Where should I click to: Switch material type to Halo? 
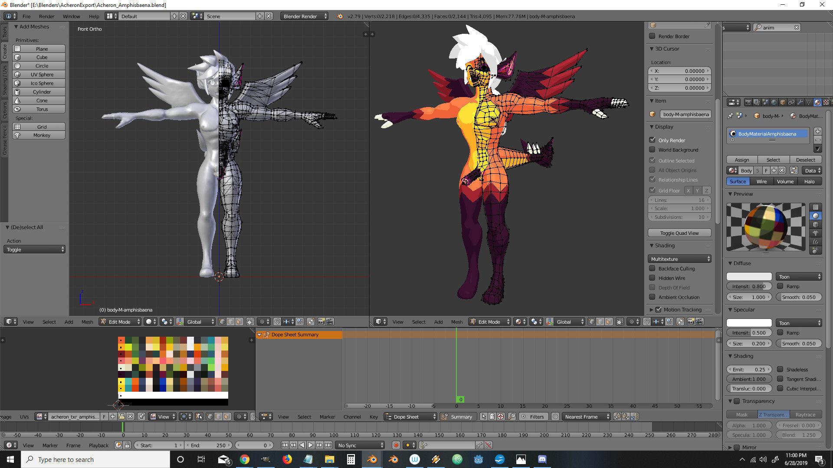point(809,181)
